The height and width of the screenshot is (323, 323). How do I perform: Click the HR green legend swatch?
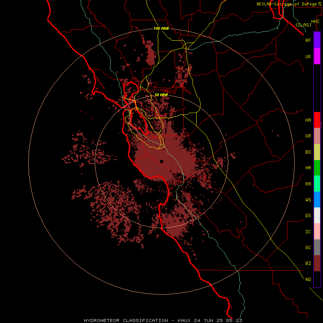tap(317, 168)
